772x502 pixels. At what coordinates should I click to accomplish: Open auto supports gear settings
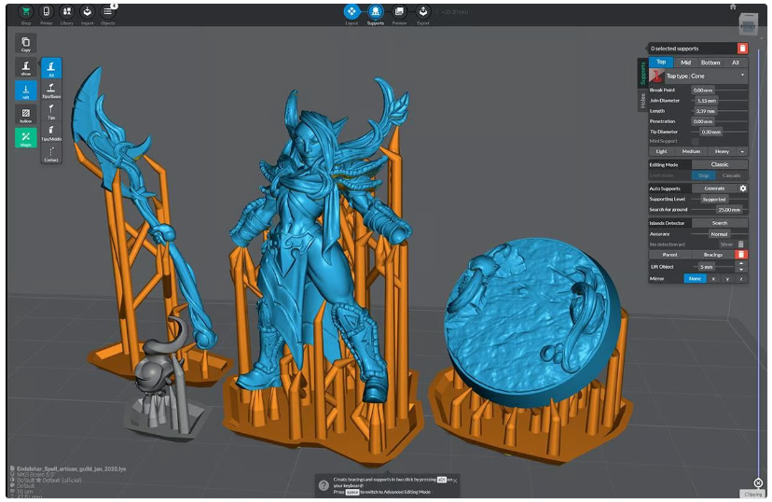click(743, 188)
